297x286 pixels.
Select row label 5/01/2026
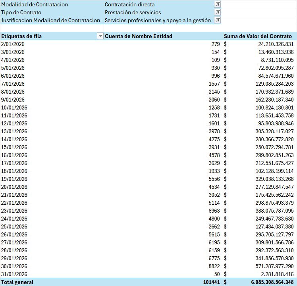13,68
